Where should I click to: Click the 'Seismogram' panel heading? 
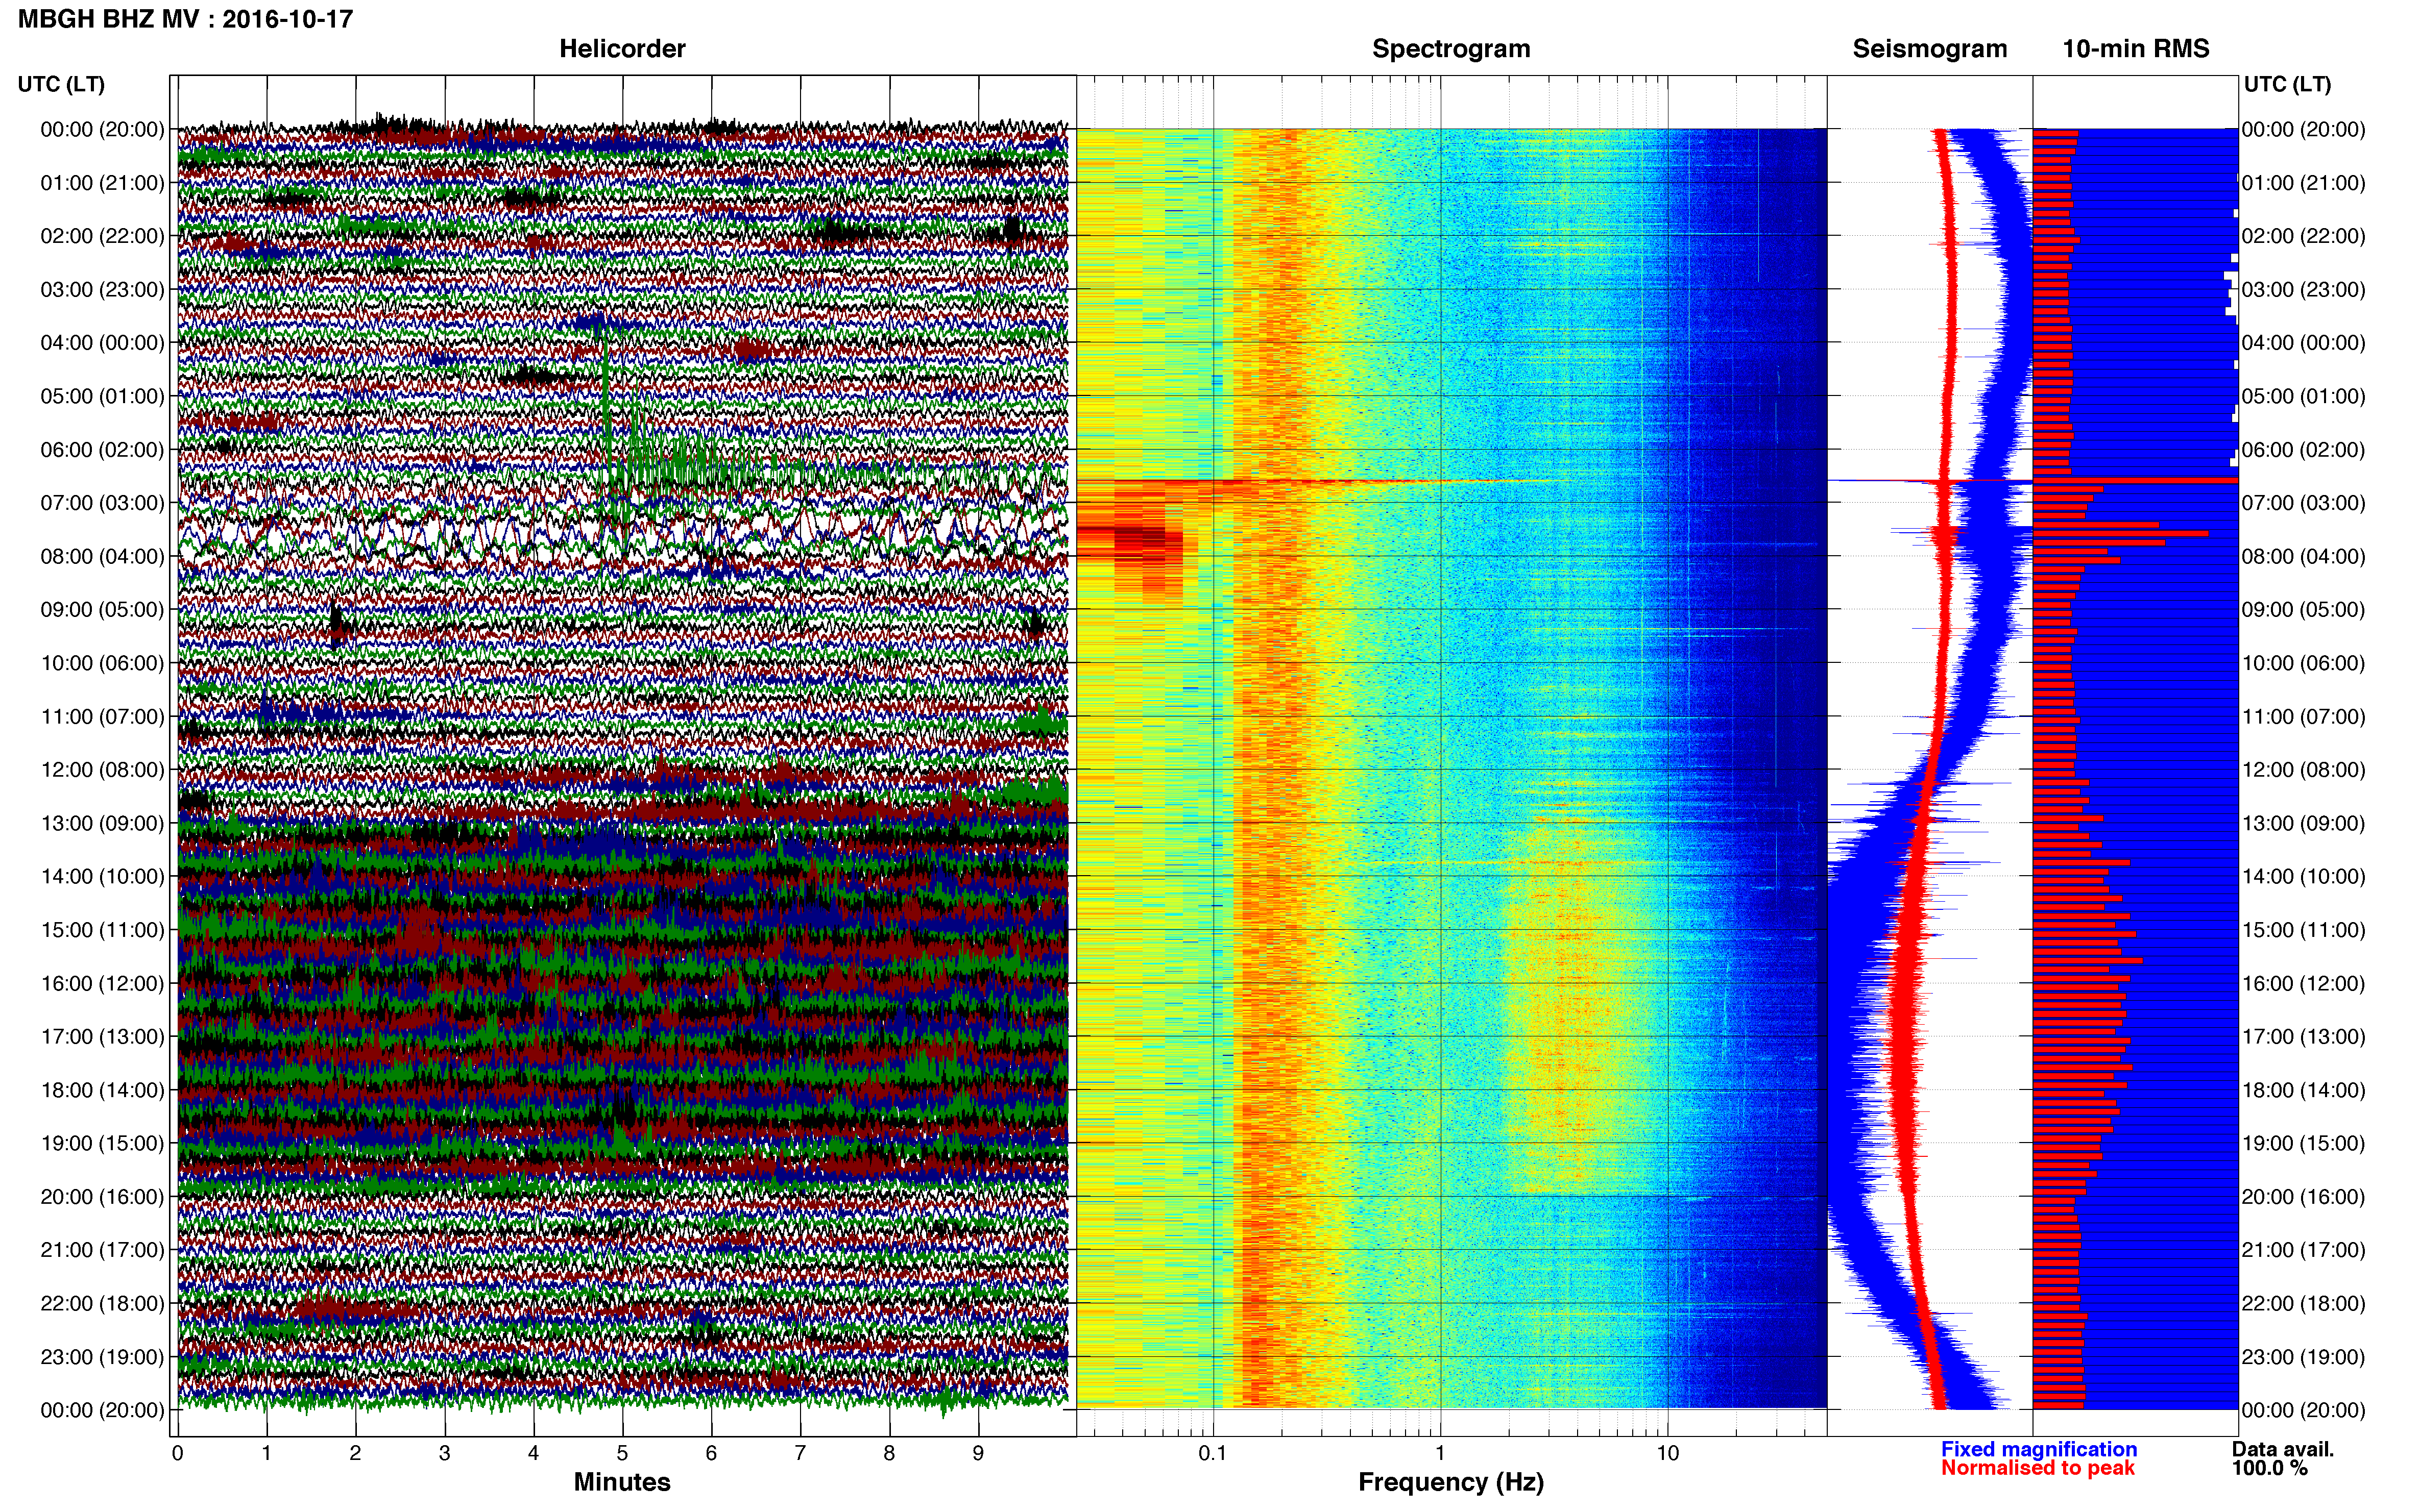point(1929,49)
